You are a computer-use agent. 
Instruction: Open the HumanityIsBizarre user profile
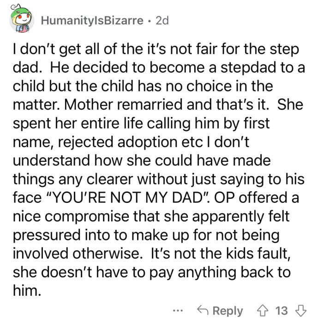[x=92, y=21]
